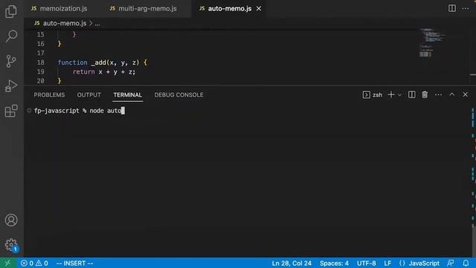
Task: Show errors and warnings count
Action: (x=34, y=263)
